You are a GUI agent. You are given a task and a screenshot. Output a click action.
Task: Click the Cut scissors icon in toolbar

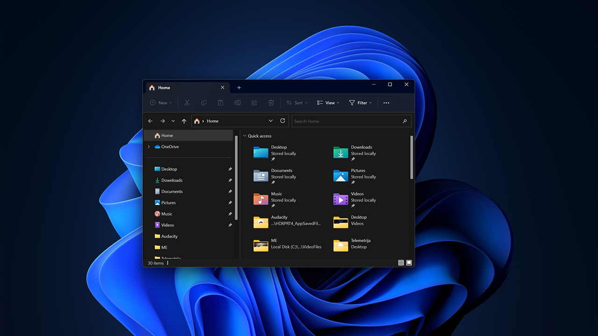click(x=187, y=103)
